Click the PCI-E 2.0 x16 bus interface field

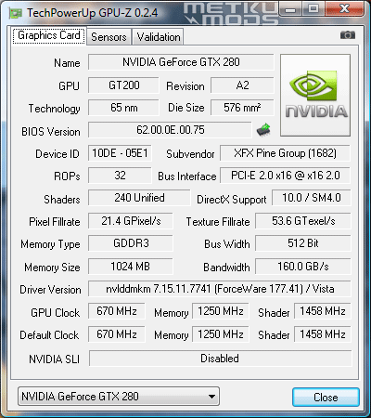click(x=285, y=176)
